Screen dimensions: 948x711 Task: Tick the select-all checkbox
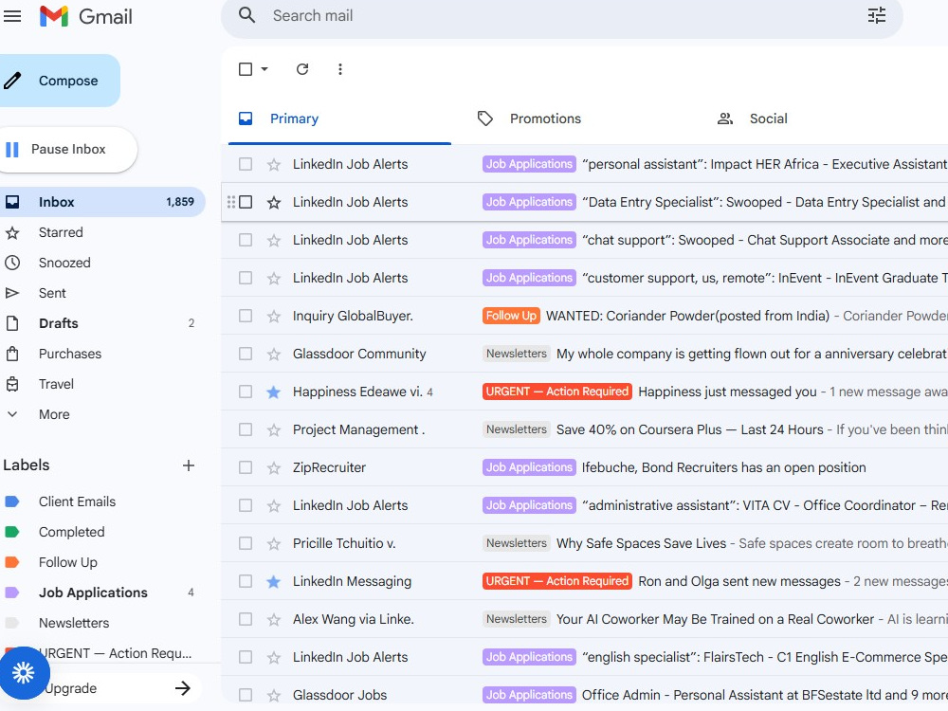pos(246,69)
